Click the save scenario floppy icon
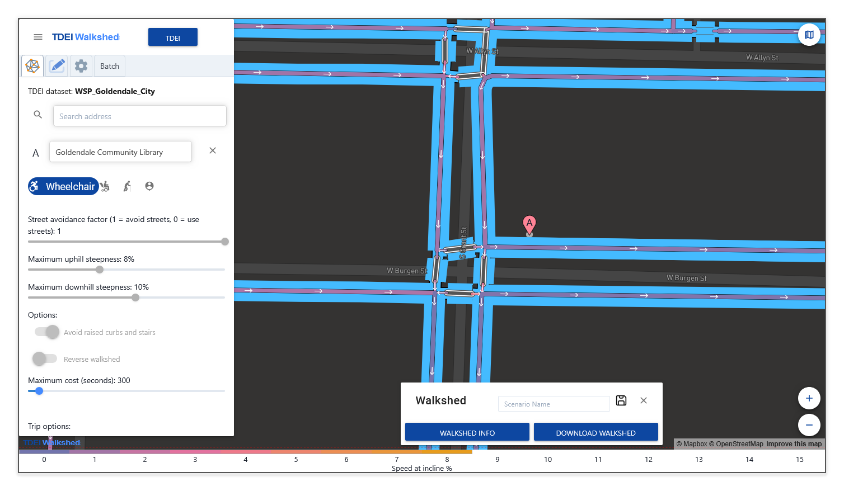 pyautogui.click(x=621, y=400)
